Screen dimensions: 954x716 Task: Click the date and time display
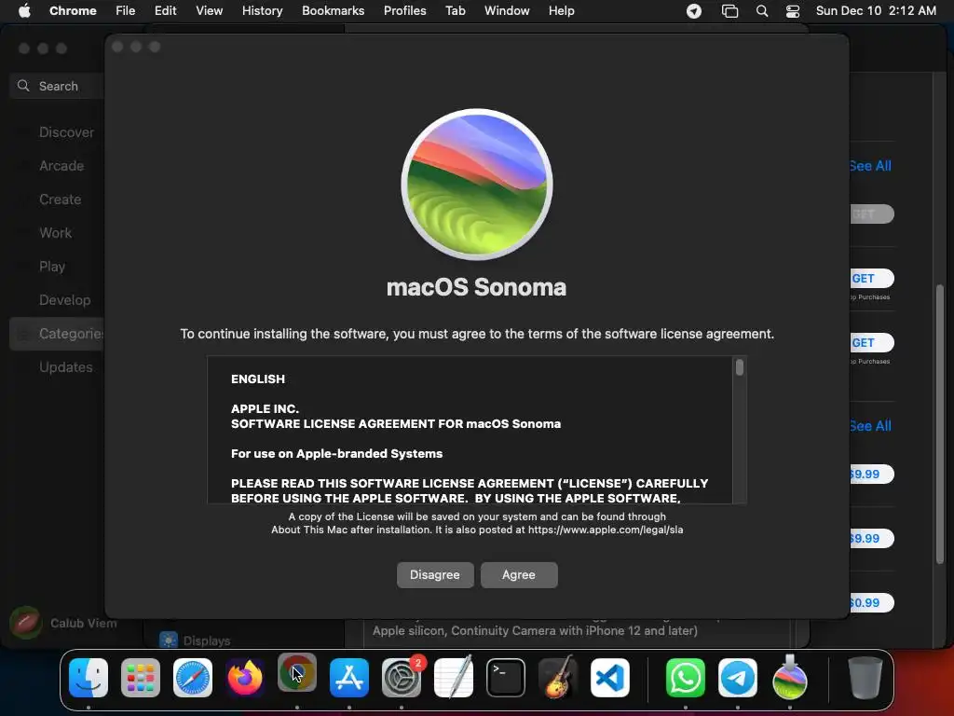[x=876, y=10]
